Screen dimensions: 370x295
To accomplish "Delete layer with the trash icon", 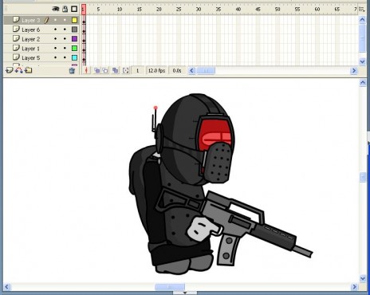I will (72, 71).
